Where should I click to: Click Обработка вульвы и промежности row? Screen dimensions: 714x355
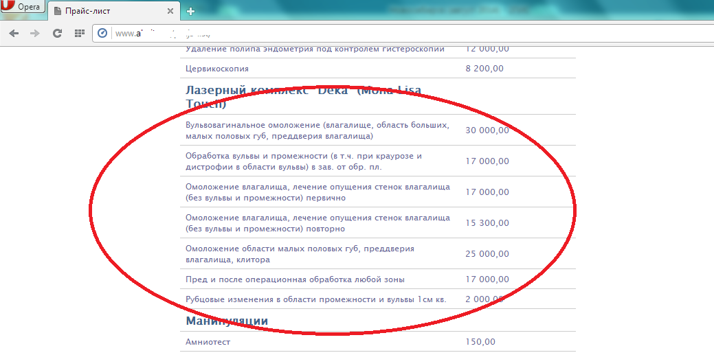[378, 161]
